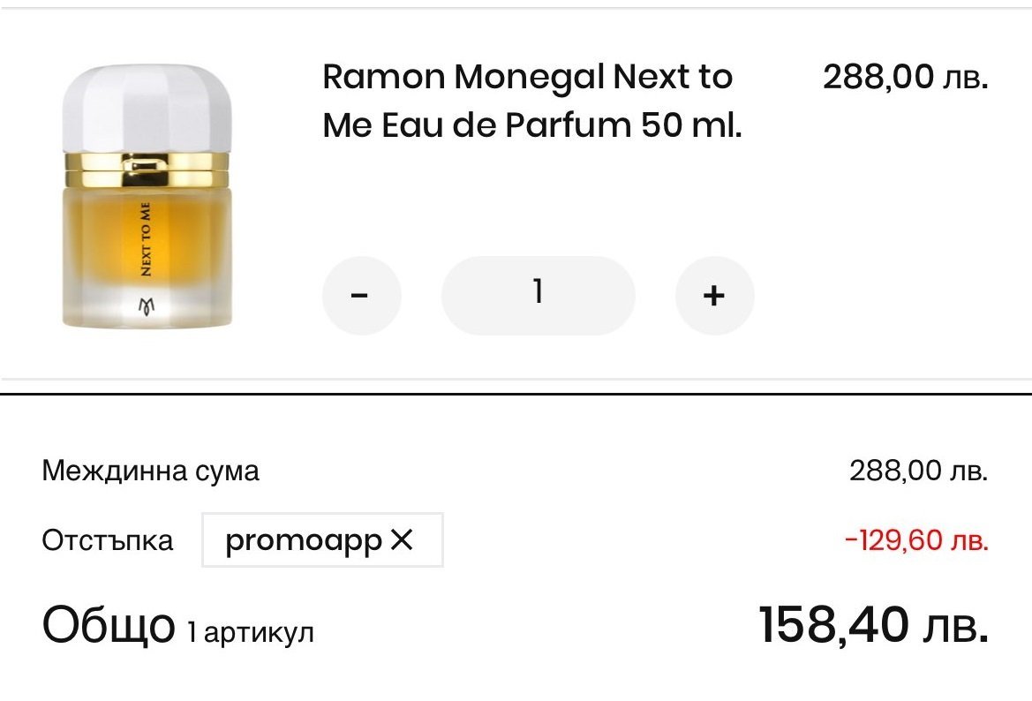Click the subtotal amount in the Междинна сума row
1032x701 pixels.
pos(918,471)
